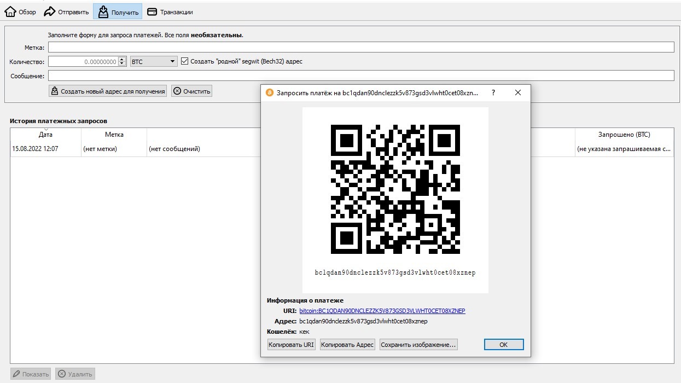Sort history by Дата column header
Image resolution: width=681 pixels, height=383 pixels.
pos(45,134)
